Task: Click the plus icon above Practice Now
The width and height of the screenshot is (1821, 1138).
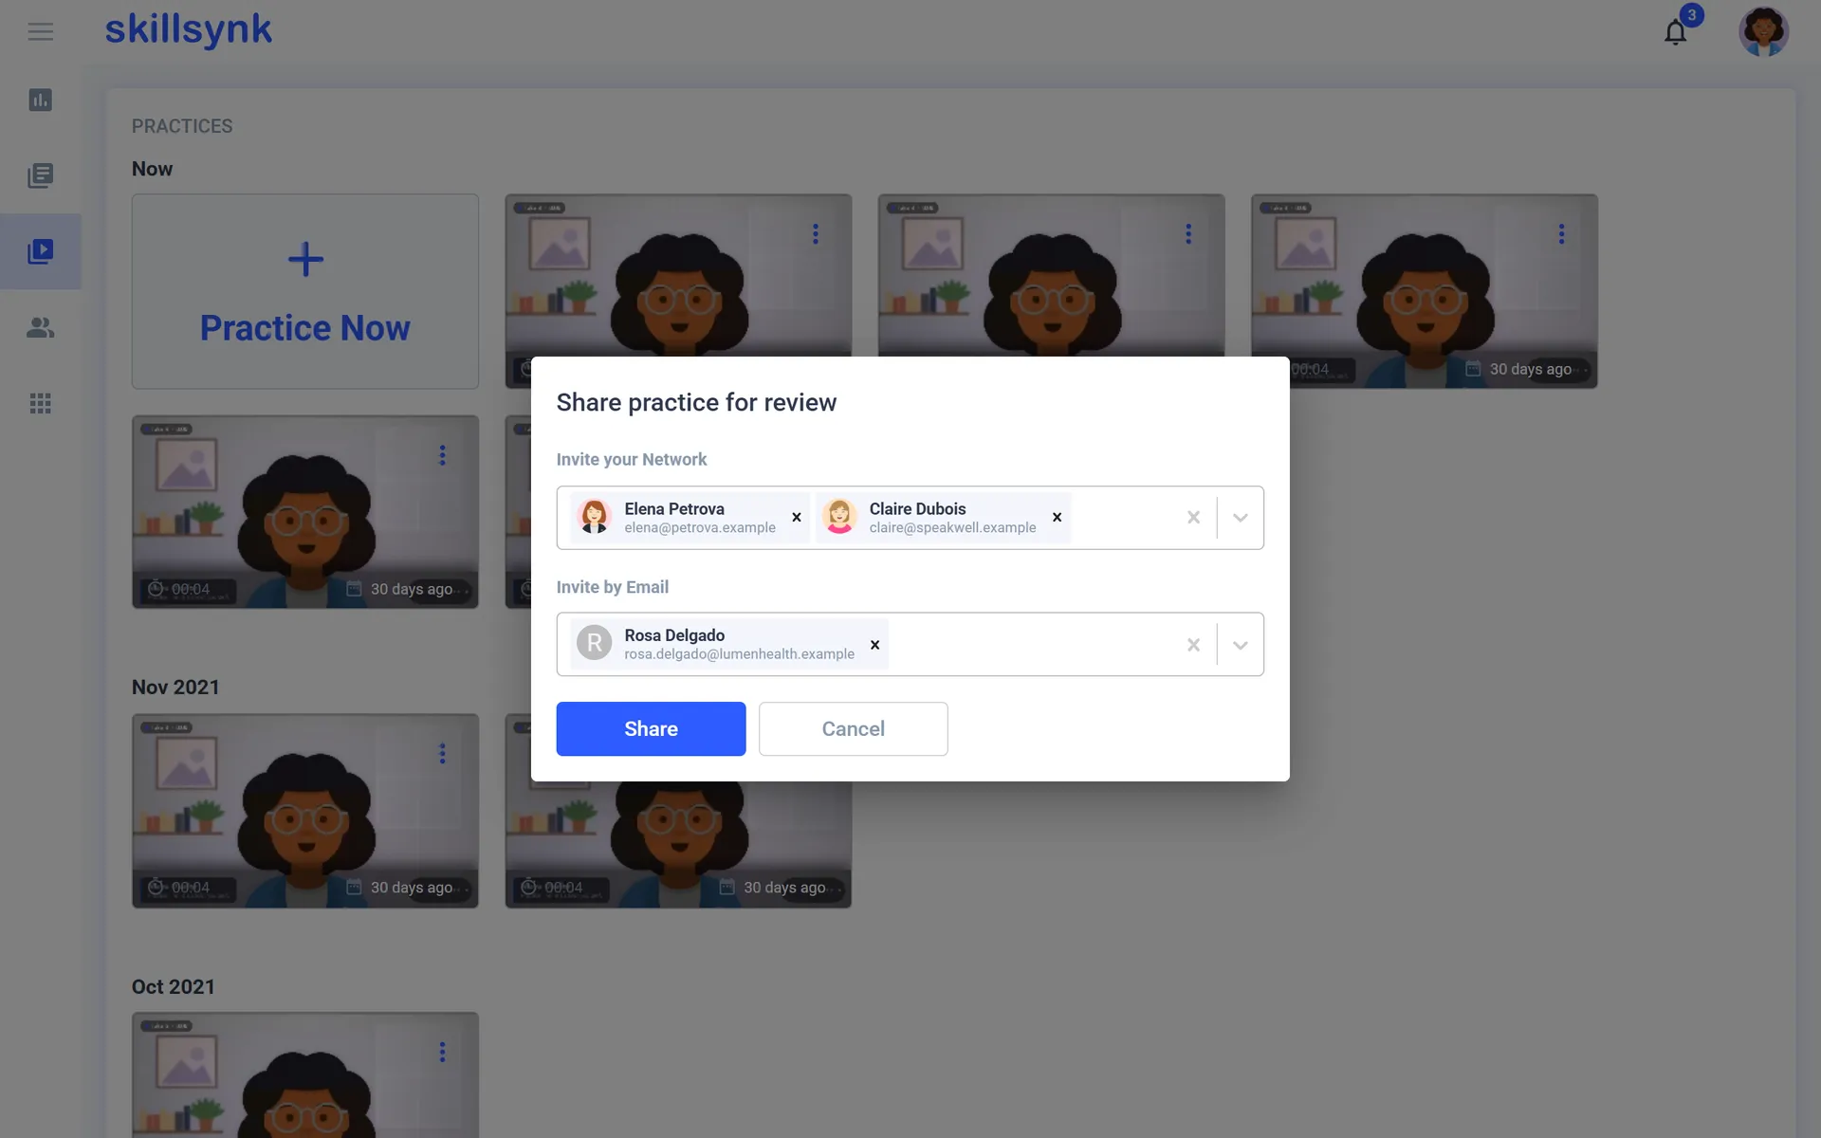Action: 305,259
